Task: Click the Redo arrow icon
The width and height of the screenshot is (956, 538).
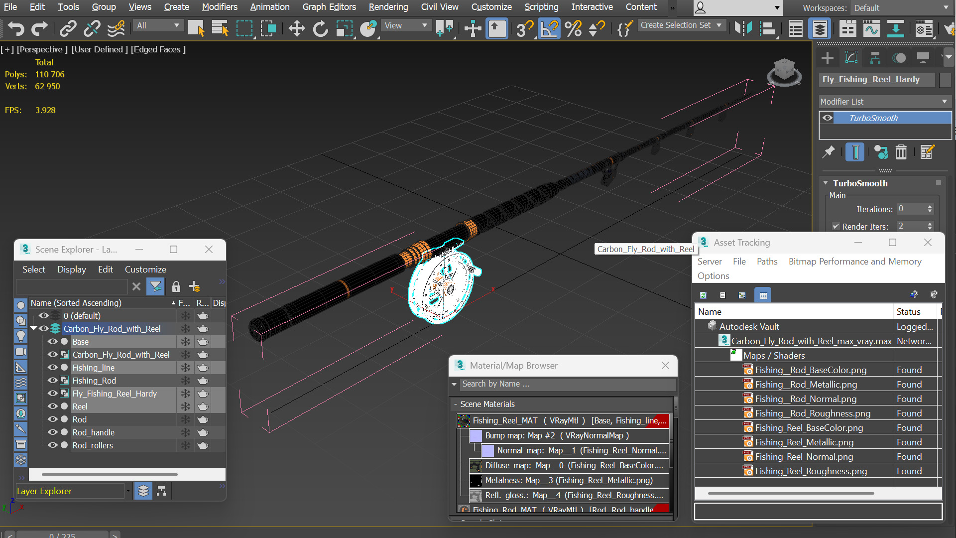Action: [x=39, y=28]
